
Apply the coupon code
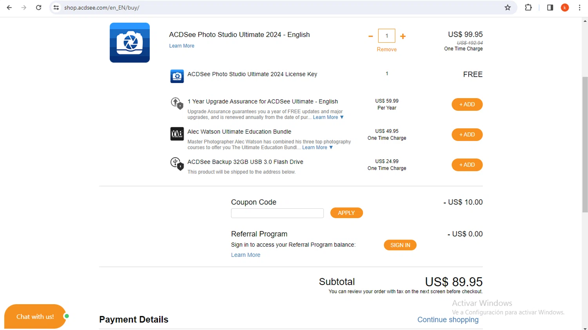(347, 213)
